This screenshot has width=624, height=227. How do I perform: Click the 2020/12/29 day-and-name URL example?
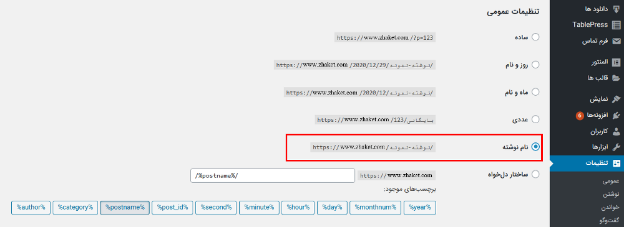[354, 65]
